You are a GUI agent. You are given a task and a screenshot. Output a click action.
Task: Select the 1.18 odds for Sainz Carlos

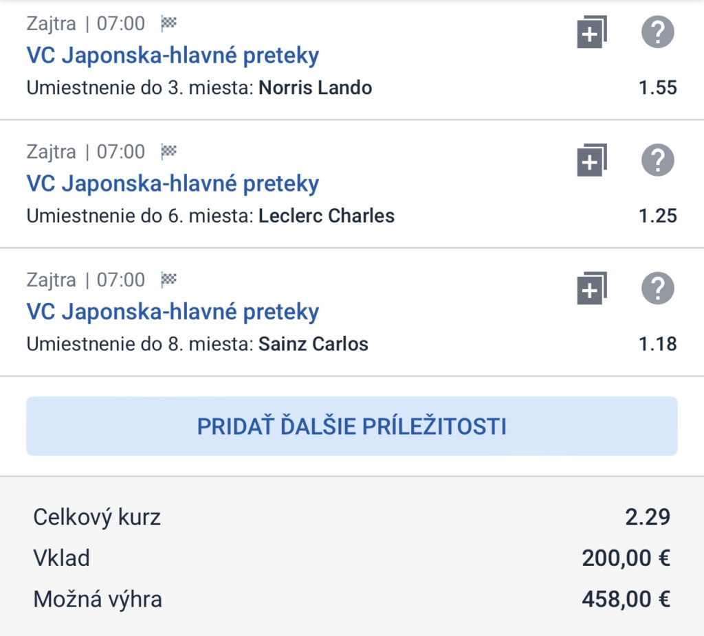(658, 345)
